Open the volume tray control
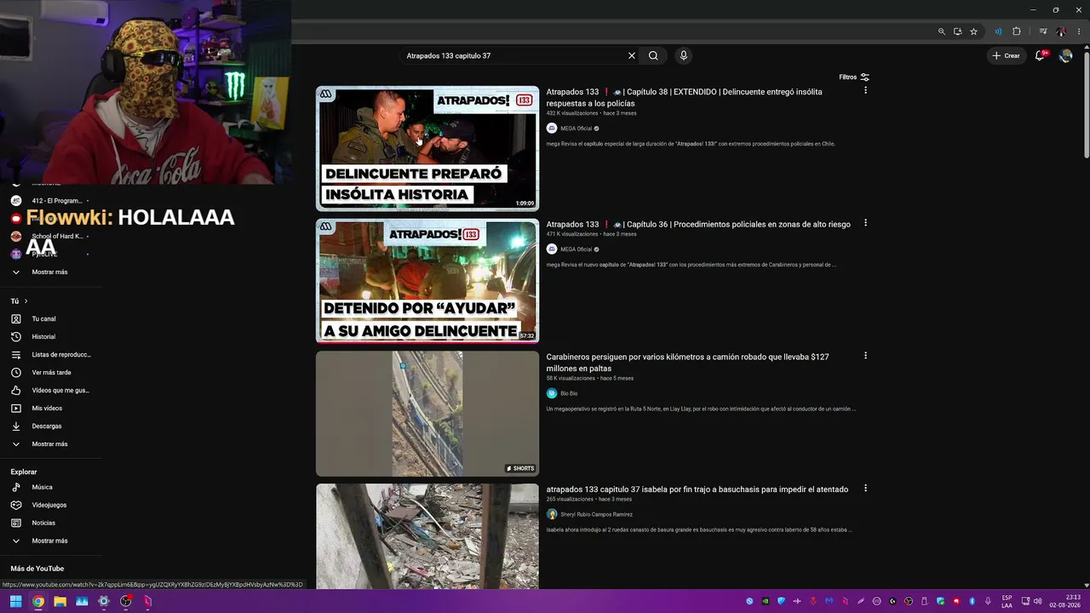The width and height of the screenshot is (1090, 613). (1037, 601)
